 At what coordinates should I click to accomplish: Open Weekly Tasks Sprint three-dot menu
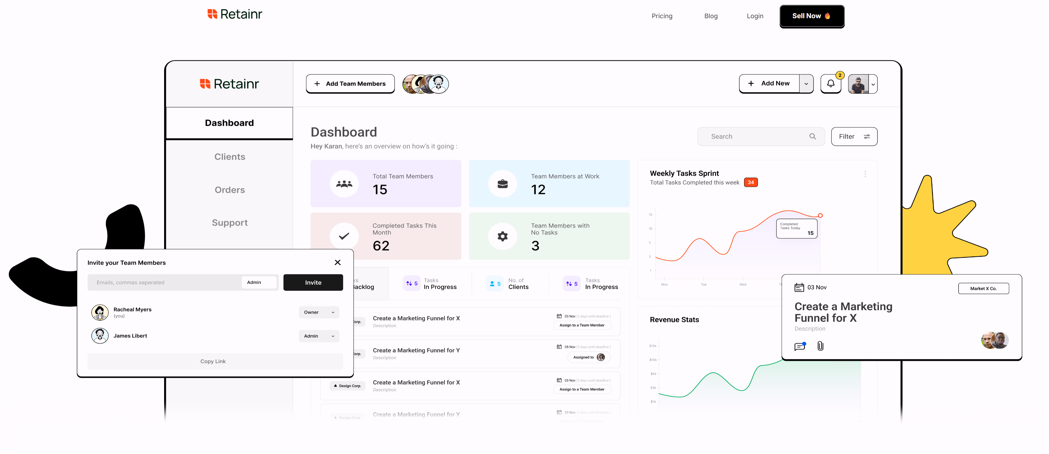[865, 174]
